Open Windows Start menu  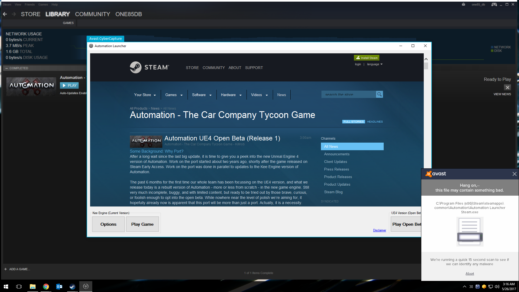6,287
